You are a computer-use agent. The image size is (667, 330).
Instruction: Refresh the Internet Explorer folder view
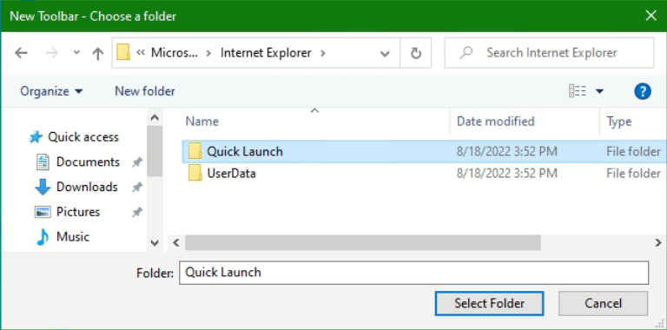(416, 53)
